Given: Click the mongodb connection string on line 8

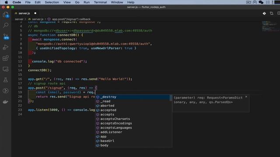Looking at the screenshot, I should point(94,44).
